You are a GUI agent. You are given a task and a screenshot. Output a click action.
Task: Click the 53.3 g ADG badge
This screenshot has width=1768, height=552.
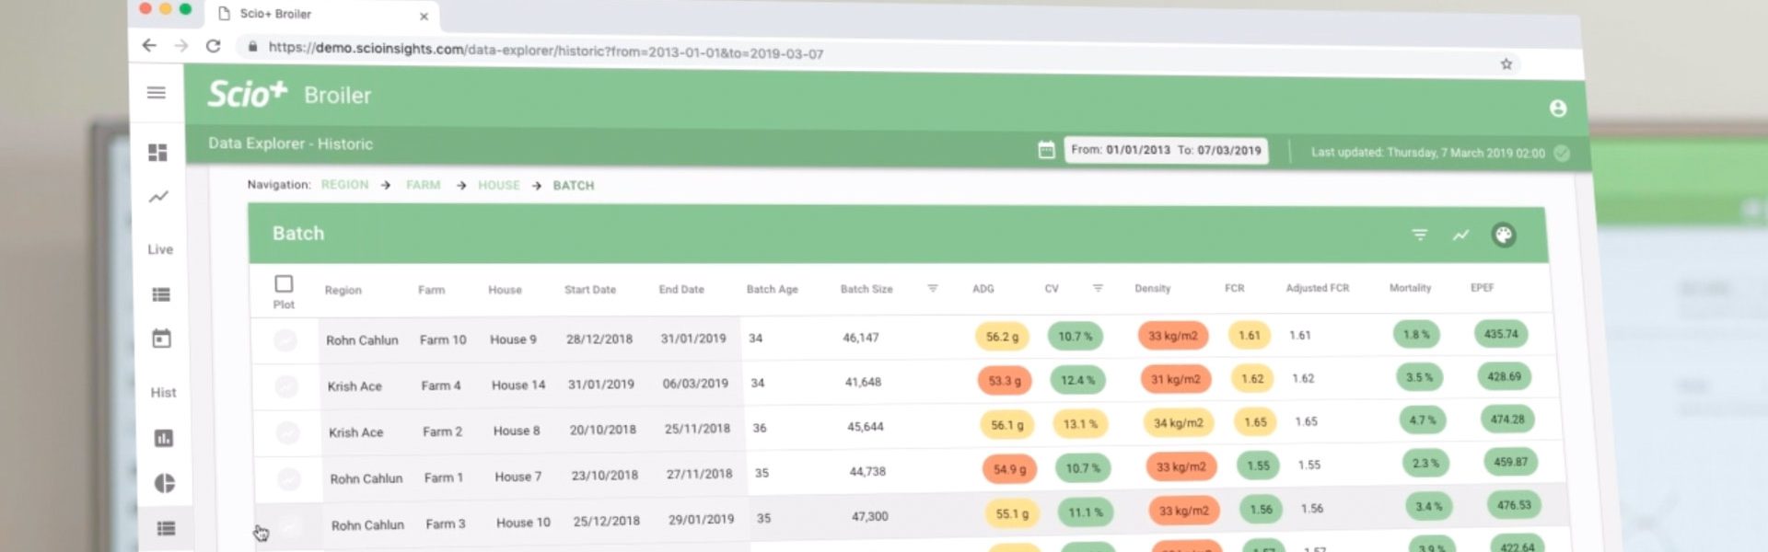pos(1005,381)
